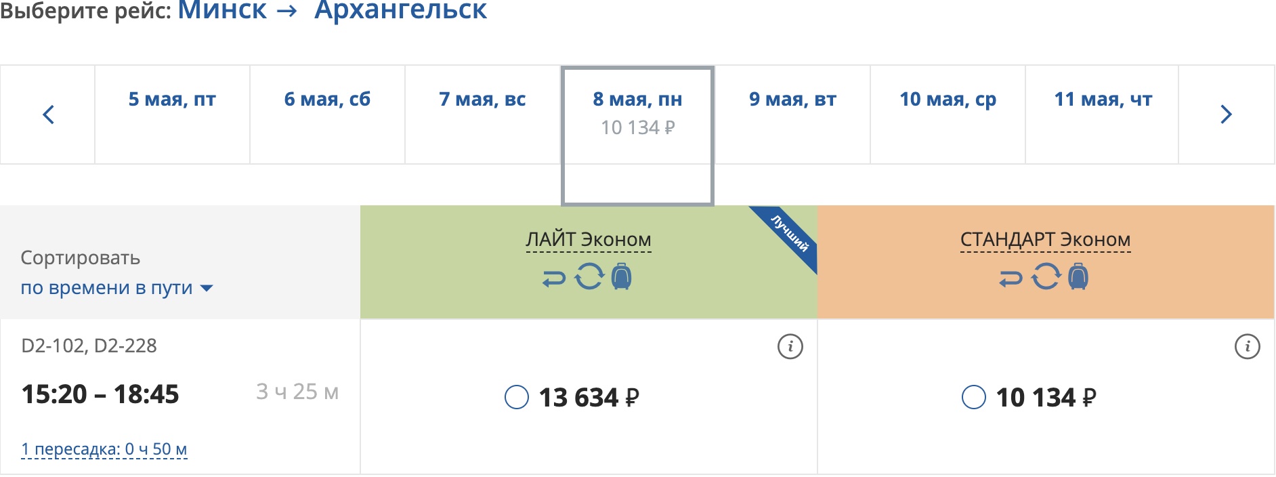Click the baggage icon under Лайт Эконом
This screenshot has width=1276, height=477.
tap(621, 276)
